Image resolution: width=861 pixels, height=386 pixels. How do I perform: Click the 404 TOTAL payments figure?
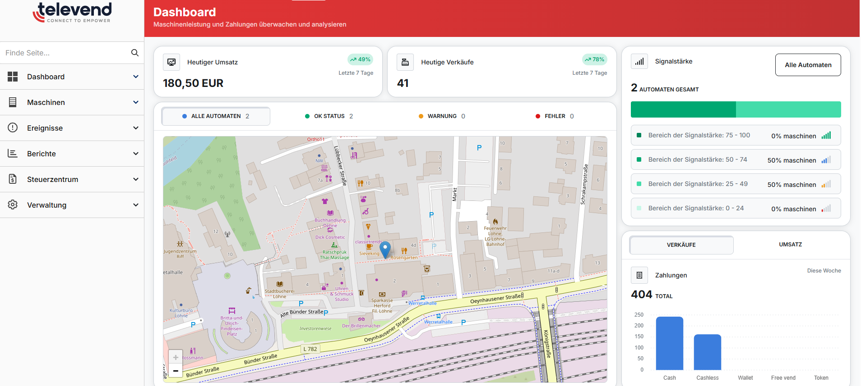652,295
